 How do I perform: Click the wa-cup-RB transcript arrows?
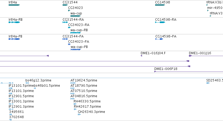point(75,33)
